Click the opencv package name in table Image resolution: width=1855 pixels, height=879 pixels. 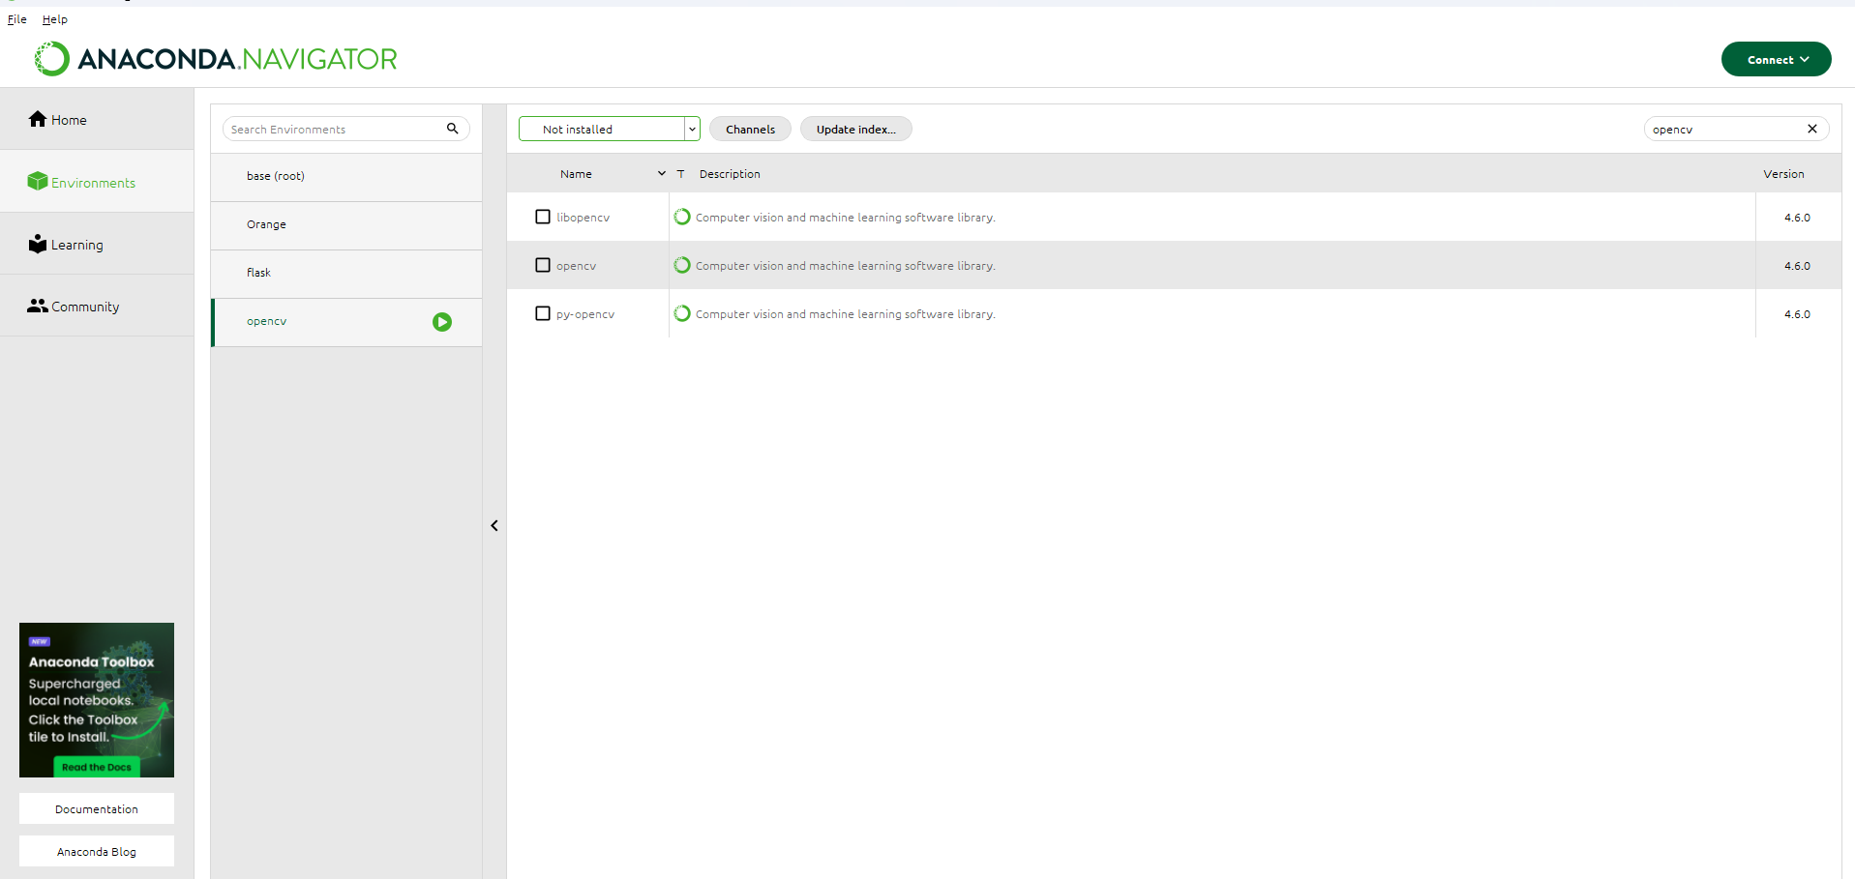[x=577, y=266]
